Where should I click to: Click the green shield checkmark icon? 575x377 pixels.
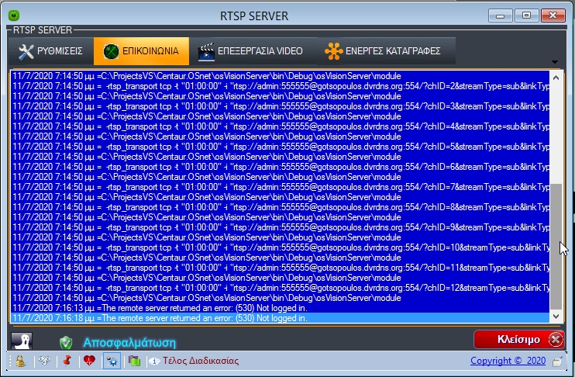point(66,342)
